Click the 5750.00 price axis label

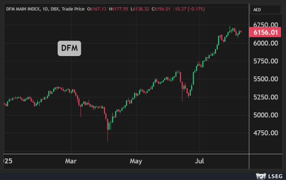click(266, 61)
